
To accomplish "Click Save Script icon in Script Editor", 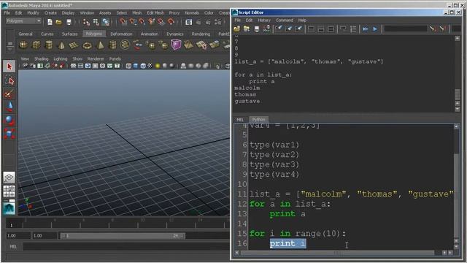I will [x=257, y=29].
